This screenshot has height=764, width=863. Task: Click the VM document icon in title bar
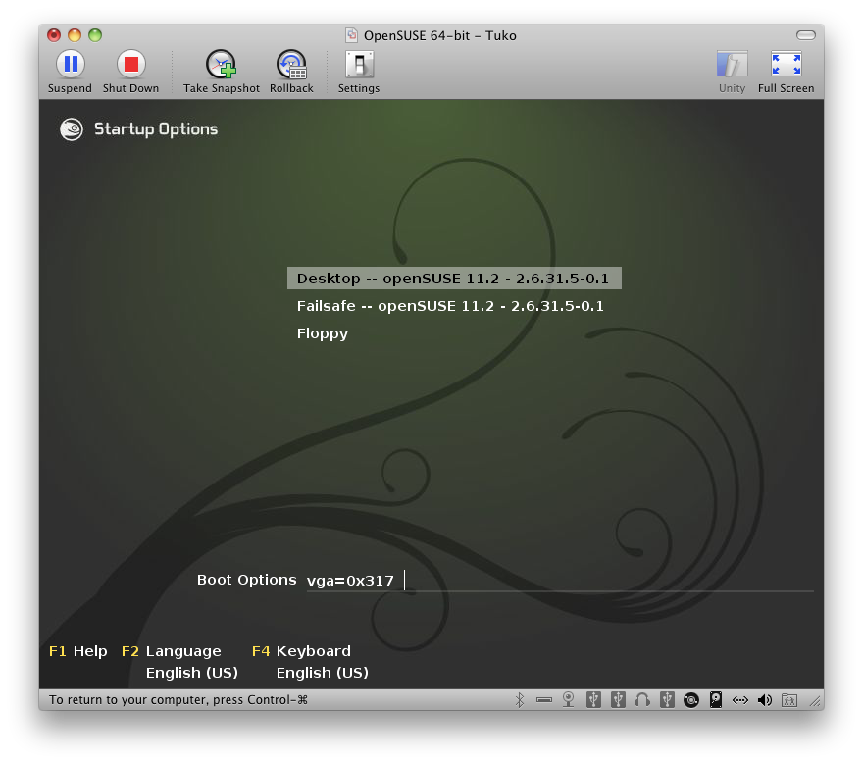click(x=351, y=35)
